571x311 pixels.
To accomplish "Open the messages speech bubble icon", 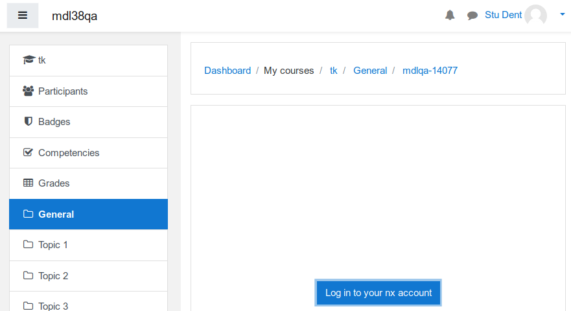I will [x=472, y=16].
